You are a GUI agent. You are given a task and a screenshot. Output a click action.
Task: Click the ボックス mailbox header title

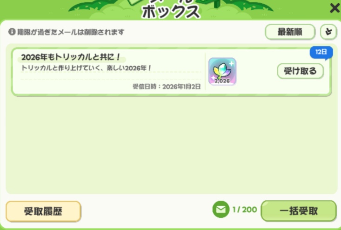[171, 12]
